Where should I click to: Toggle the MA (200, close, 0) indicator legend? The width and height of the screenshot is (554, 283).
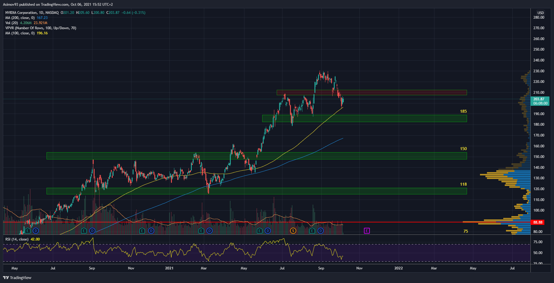tap(20, 18)
